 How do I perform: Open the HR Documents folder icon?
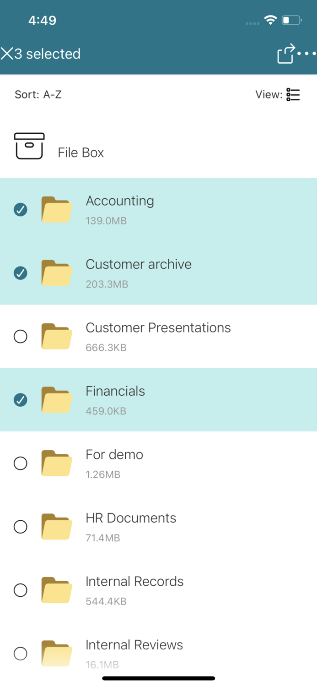pos(56,527)
